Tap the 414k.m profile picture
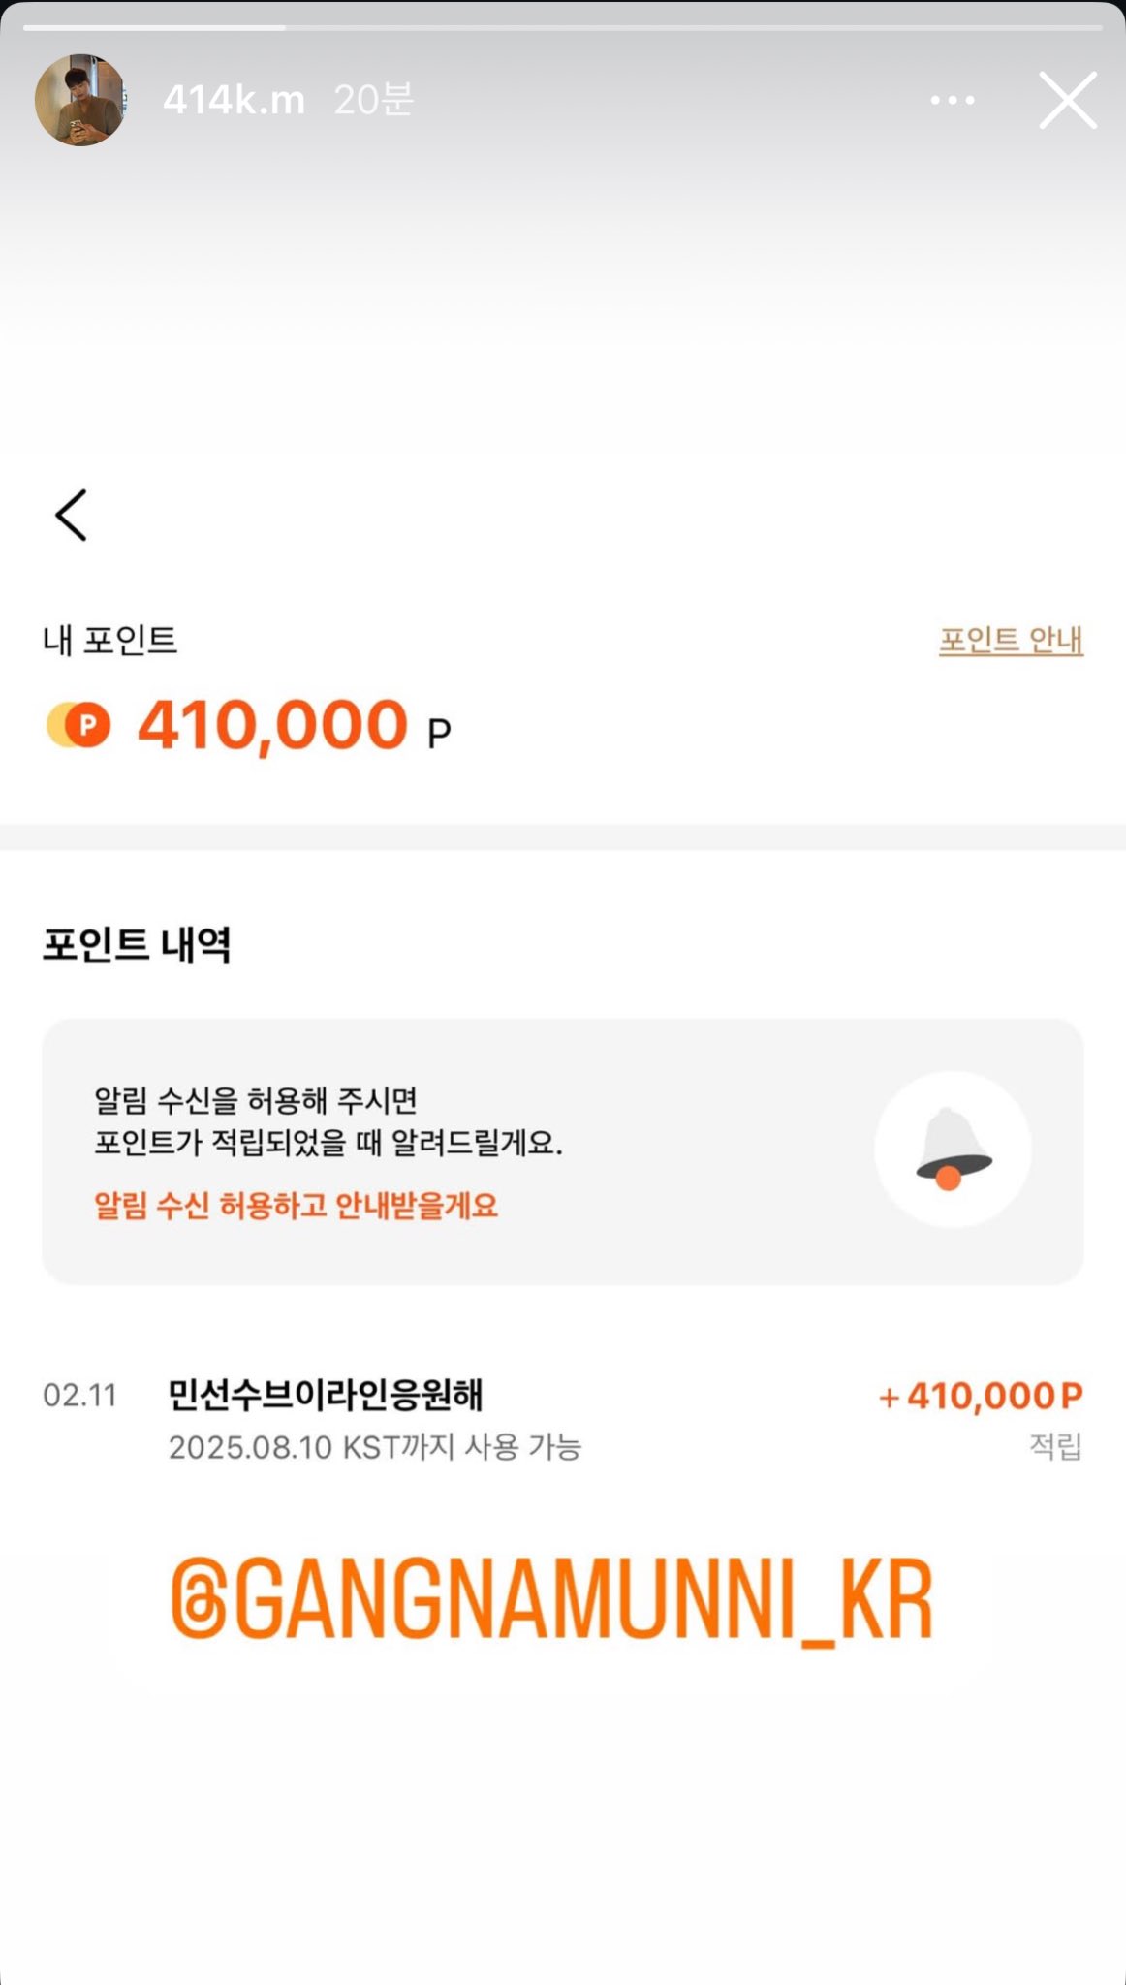This screenshot has height=1985, width=1126. [x=80, y=100]
